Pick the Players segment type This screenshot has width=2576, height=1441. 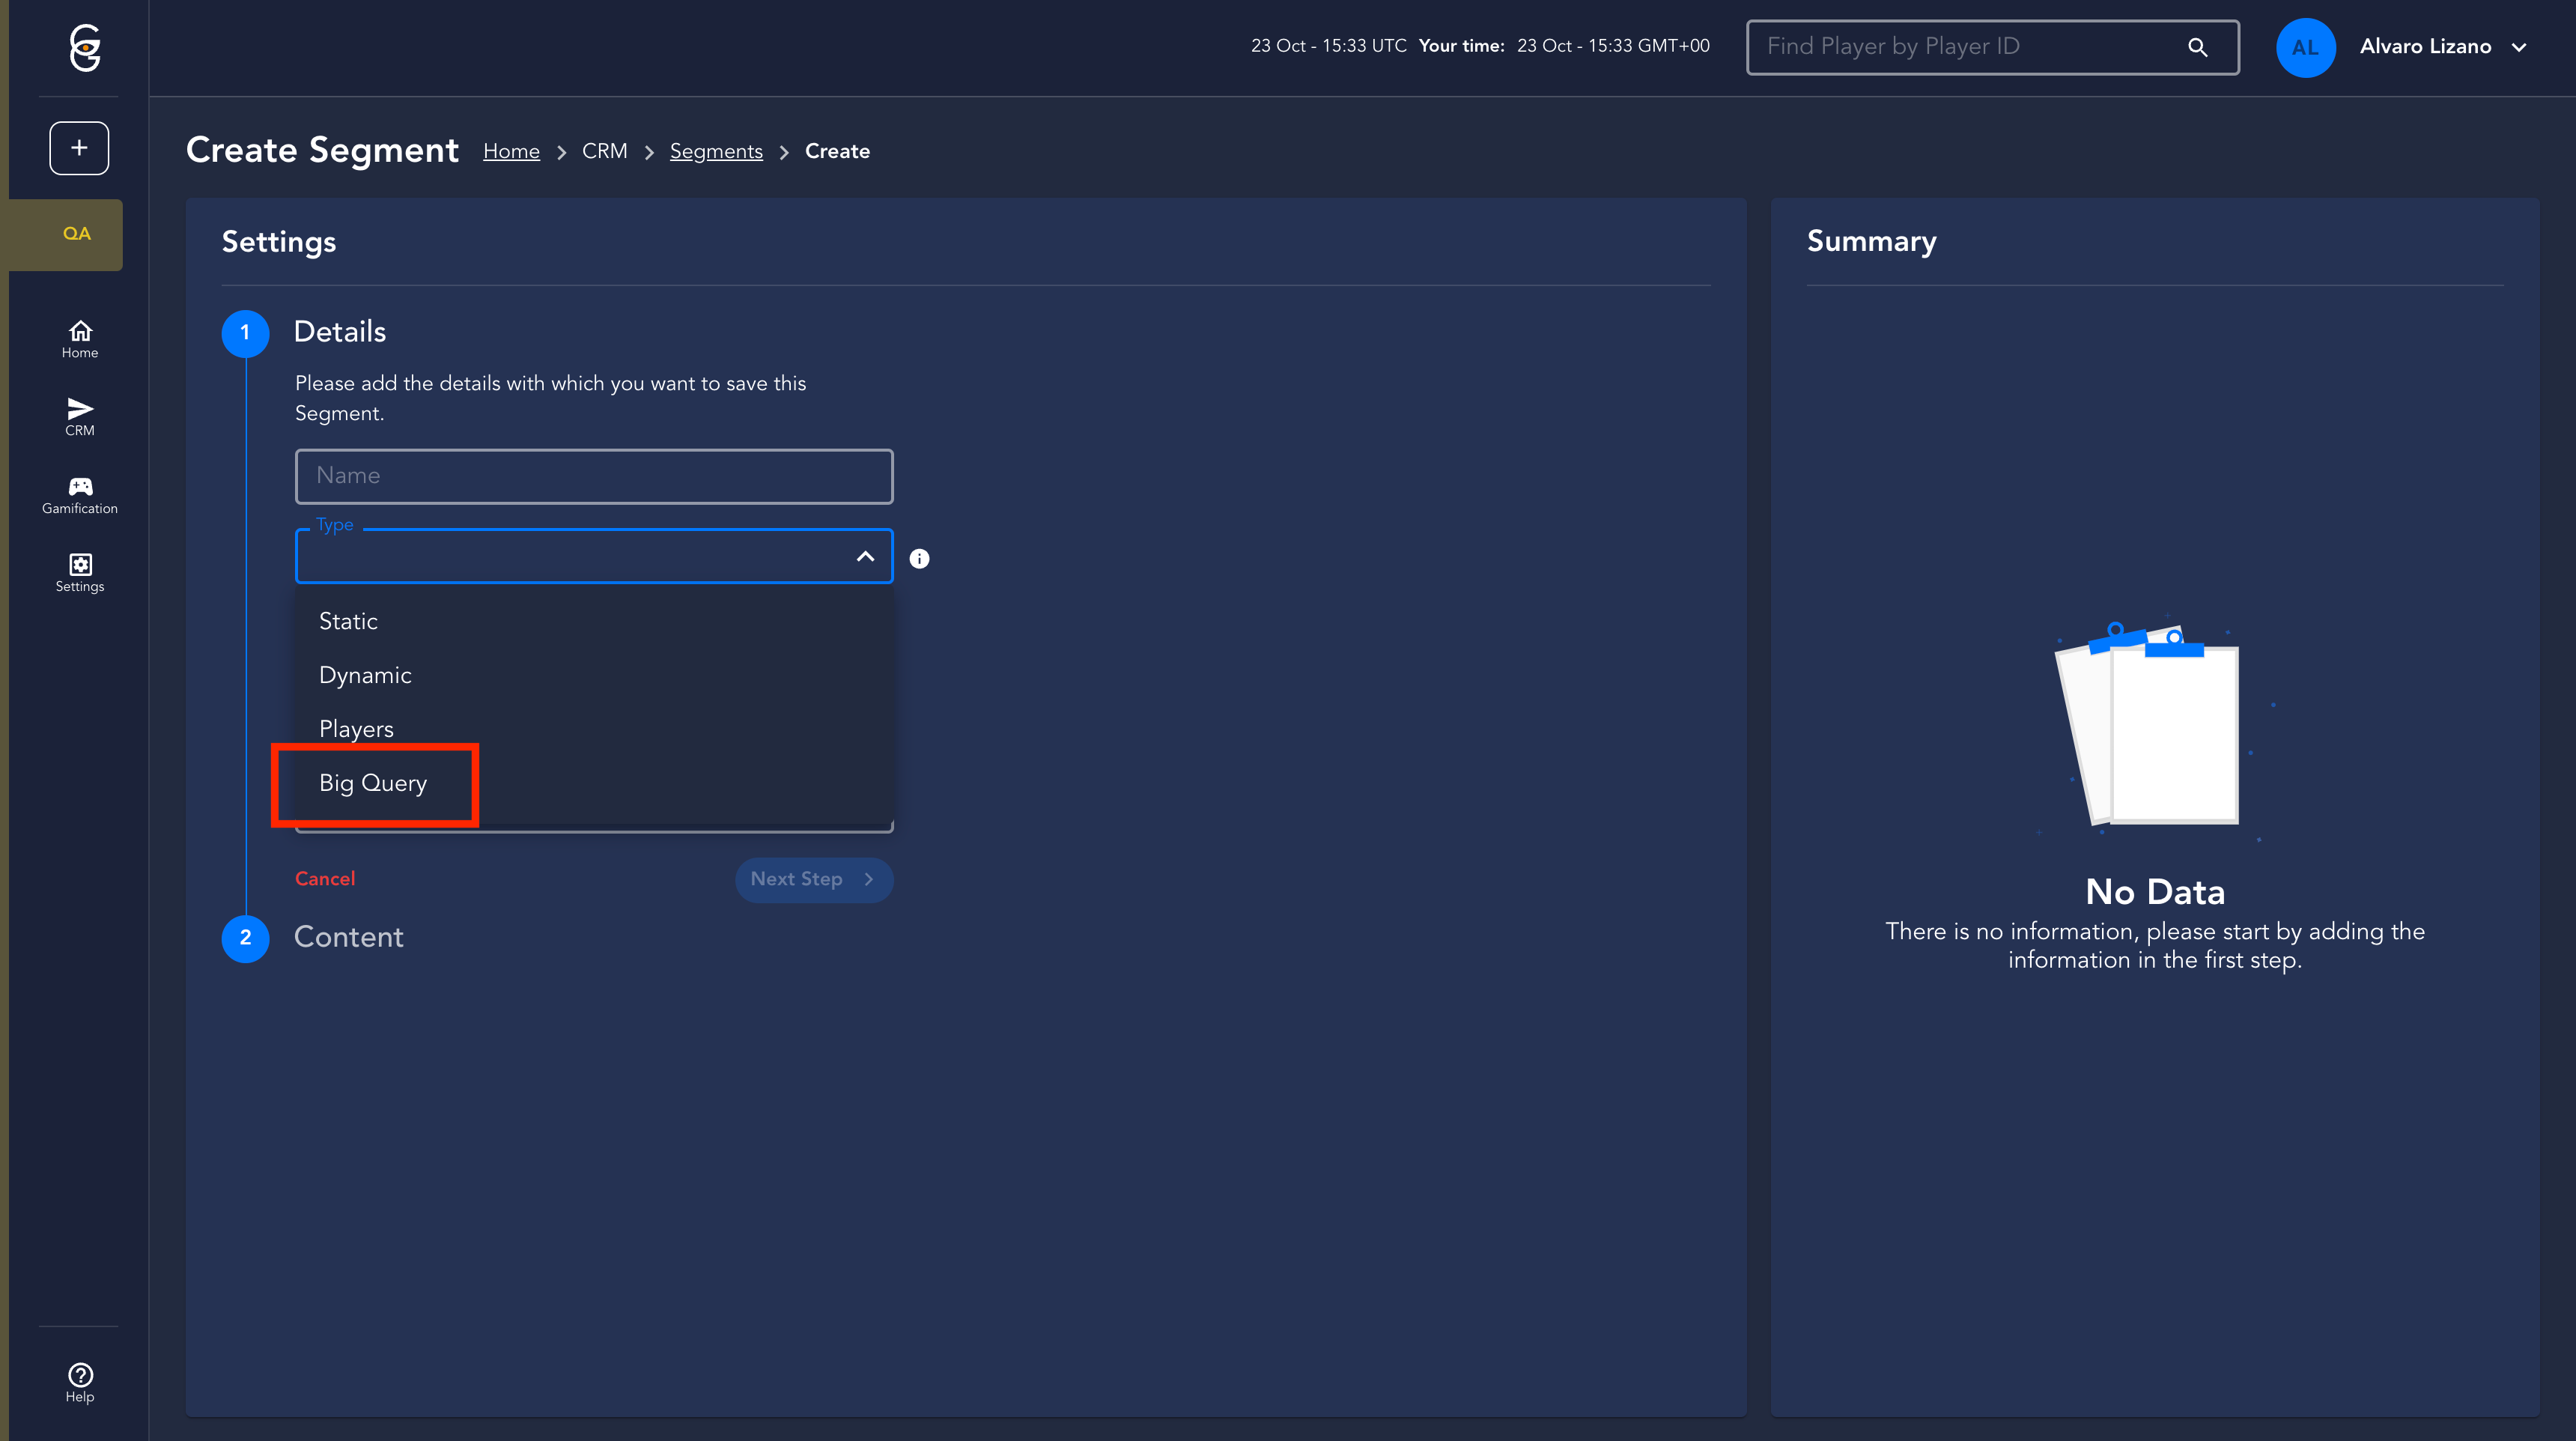[x=356, y=729]
